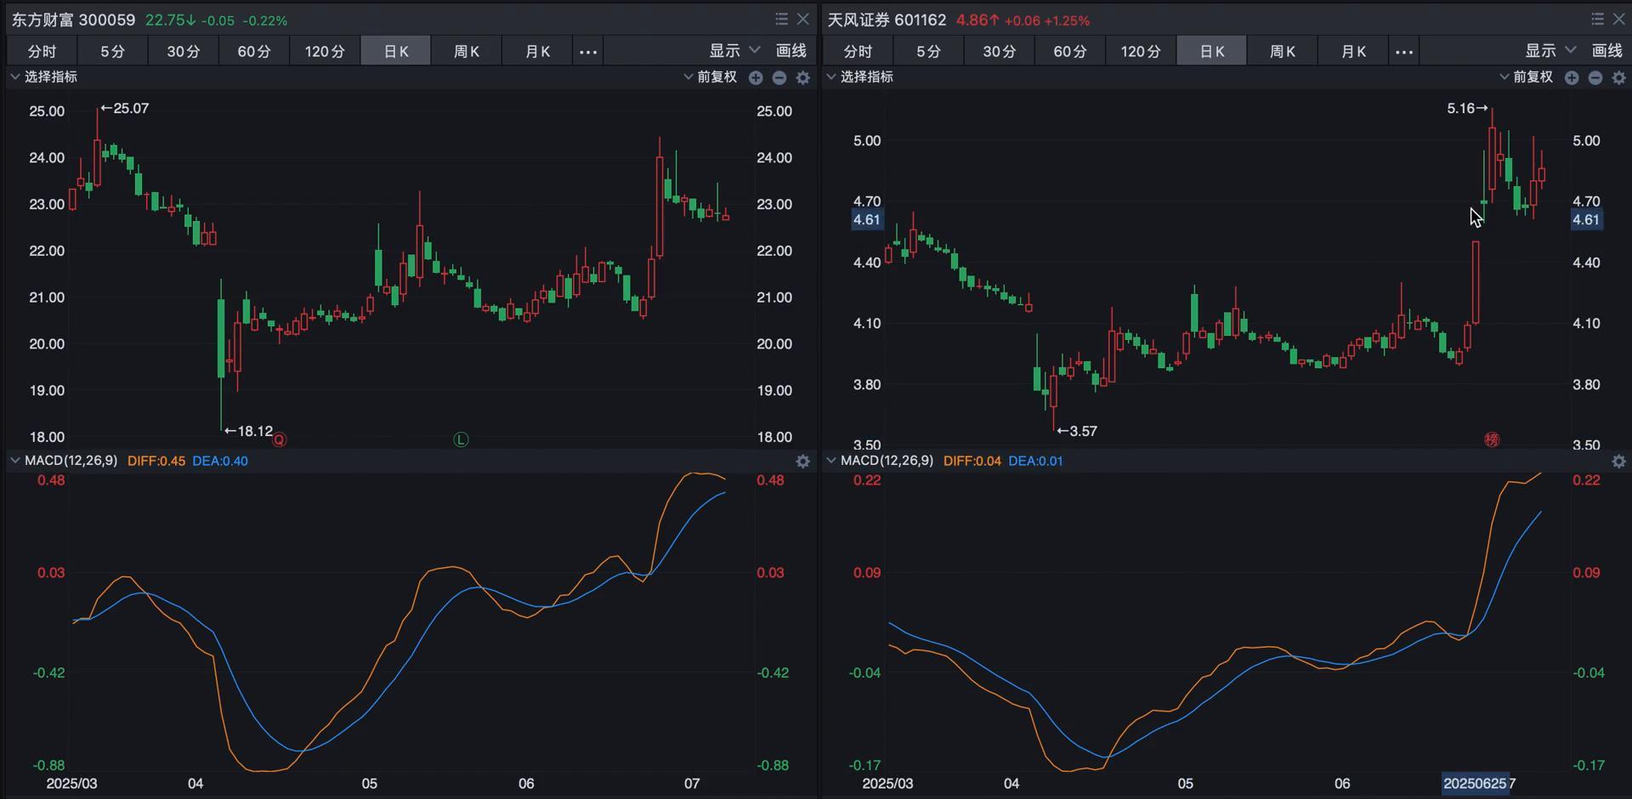This screenshot has height=799, width=1632.
Task: Switch 东方财富 chart to 月K
Action: click(x=537, y=51)
